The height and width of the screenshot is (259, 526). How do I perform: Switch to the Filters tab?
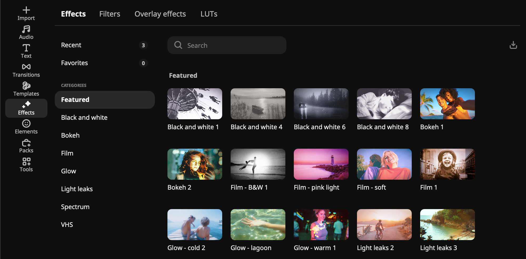click(x=110, y=14)
